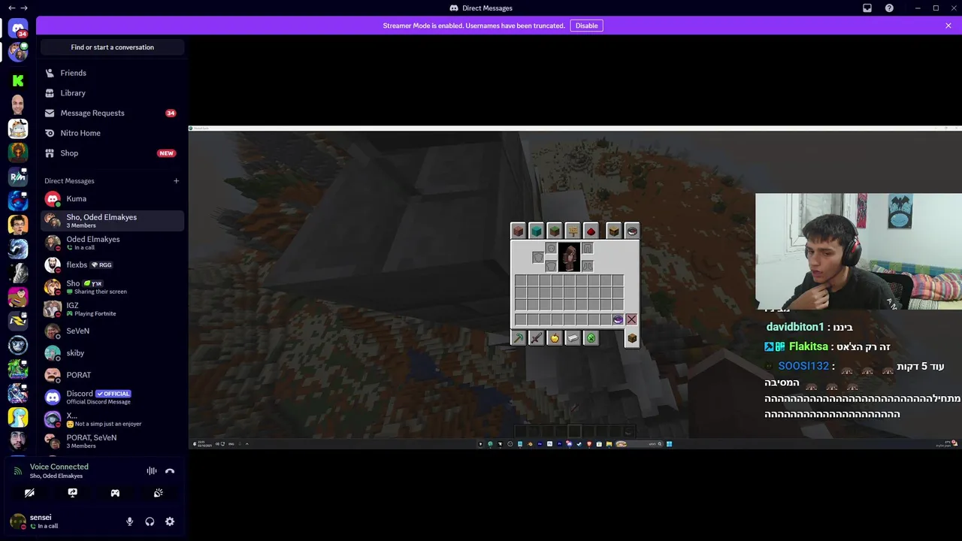962x541 pixels.
Task: Open Message Requests
Action: [113, 113]
